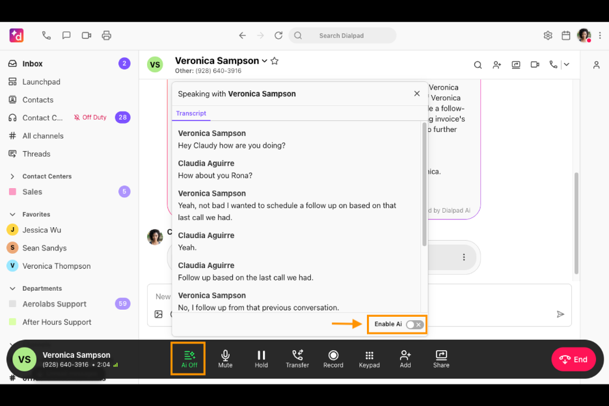Start a search with the header magnifier icon
The height and width of the screenshot is (406, 609).
point(478,64)
